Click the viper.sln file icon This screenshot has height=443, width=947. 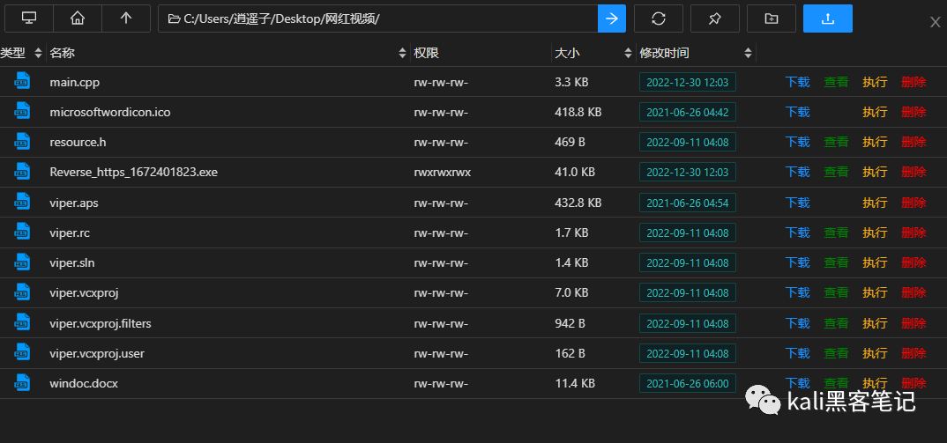tap(22, 262)
